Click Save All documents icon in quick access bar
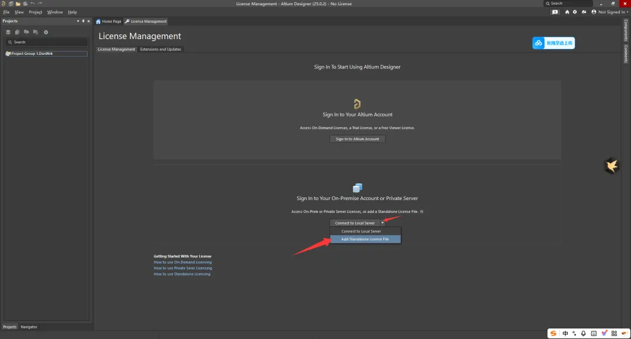Screen dimensions: 631x339 [x=11, y=4]
